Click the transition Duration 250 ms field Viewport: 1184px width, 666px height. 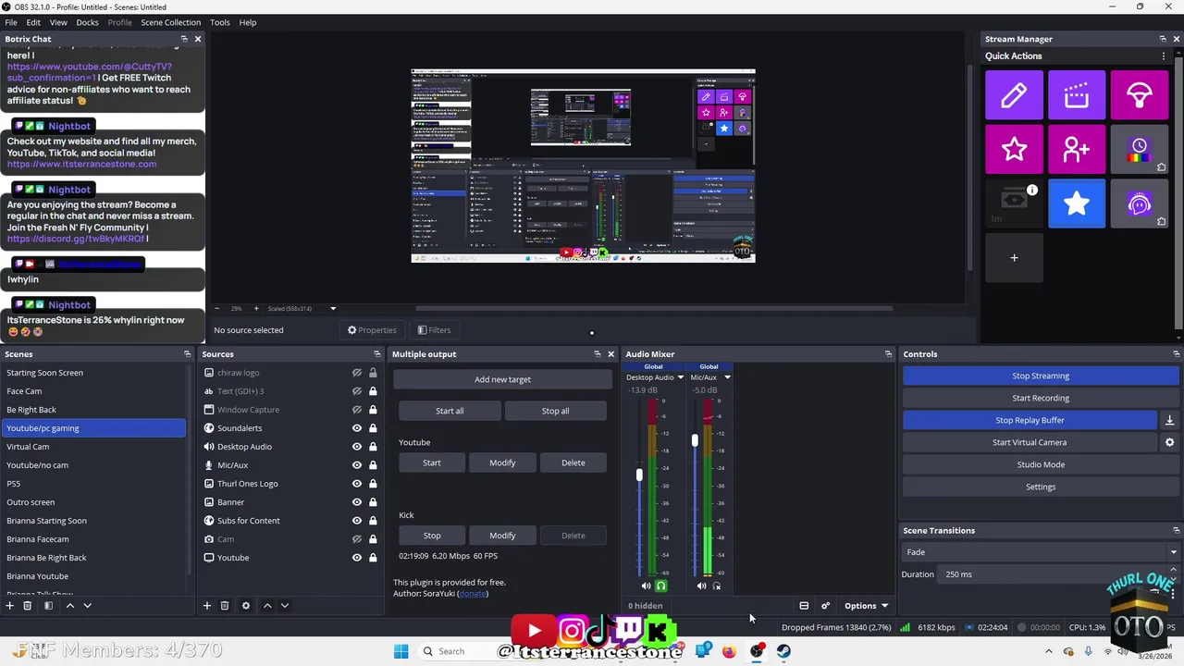(x=1054, y=574)
